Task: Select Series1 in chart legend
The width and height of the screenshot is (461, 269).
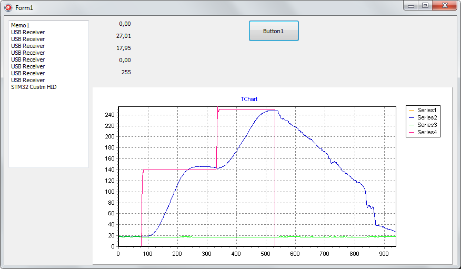Action: click(427, 110)
